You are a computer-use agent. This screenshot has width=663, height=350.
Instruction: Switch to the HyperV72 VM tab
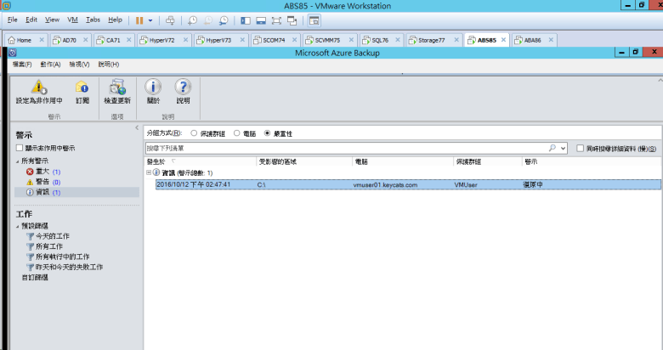click(x=160, y=40)
